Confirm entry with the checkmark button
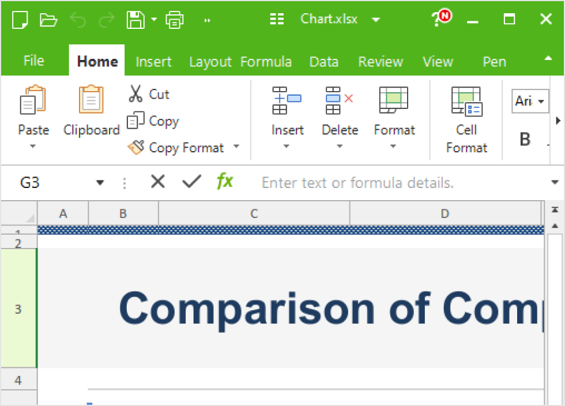 tap(191, 182)
